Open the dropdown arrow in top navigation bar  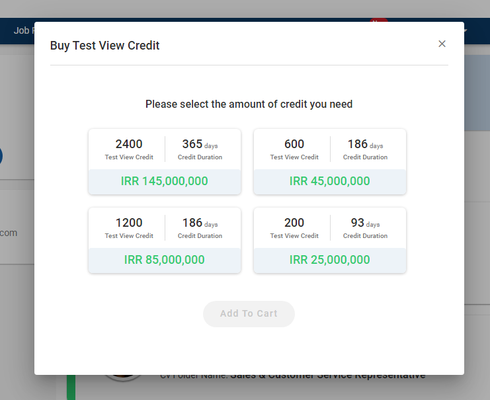pyautogui.click(x=466, y=31)
